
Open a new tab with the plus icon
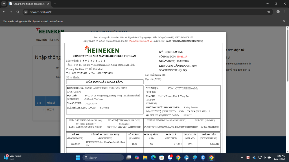tap(55, 4)
